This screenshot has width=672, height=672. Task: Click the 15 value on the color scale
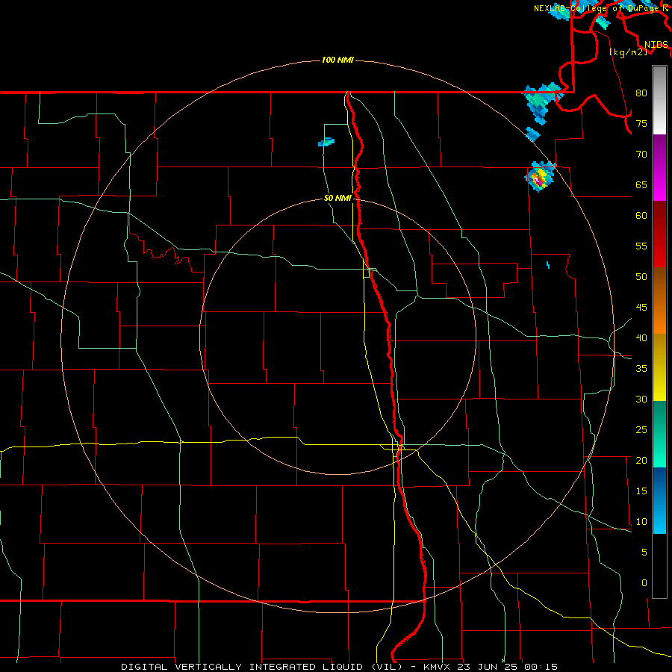pos(641,491)
